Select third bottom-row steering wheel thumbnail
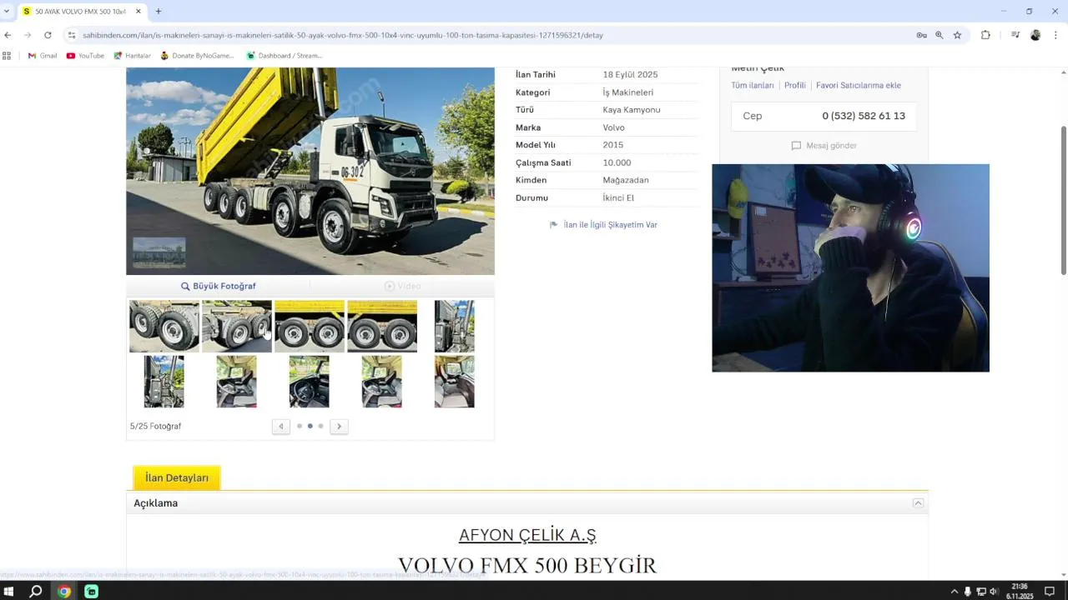1068x600 pixels. [310, 382]
